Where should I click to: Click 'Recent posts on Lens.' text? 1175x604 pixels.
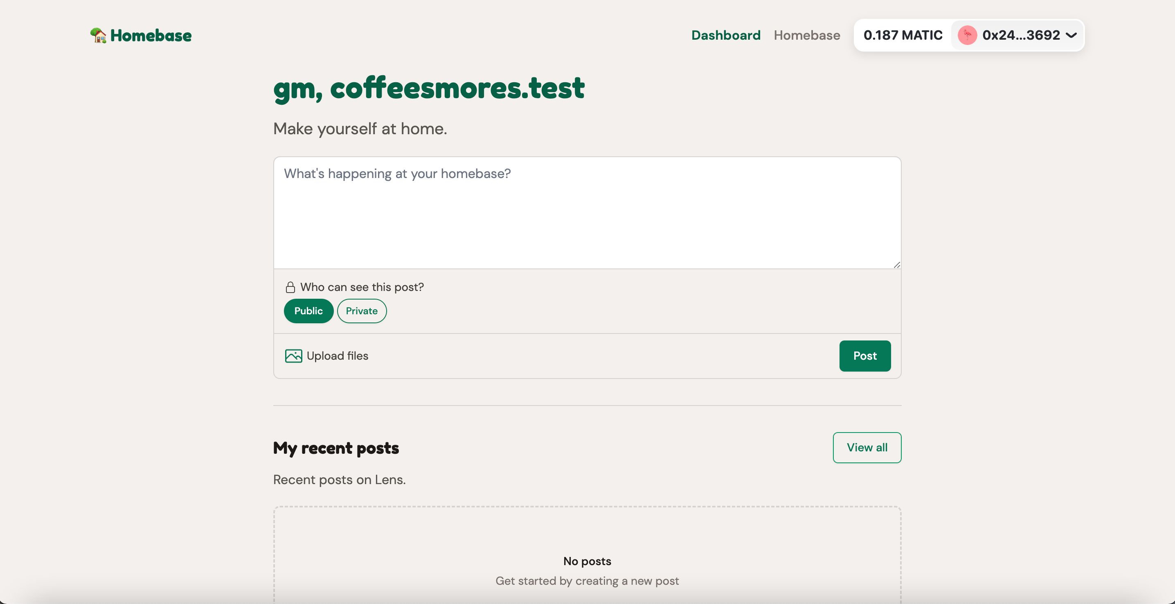339,480
